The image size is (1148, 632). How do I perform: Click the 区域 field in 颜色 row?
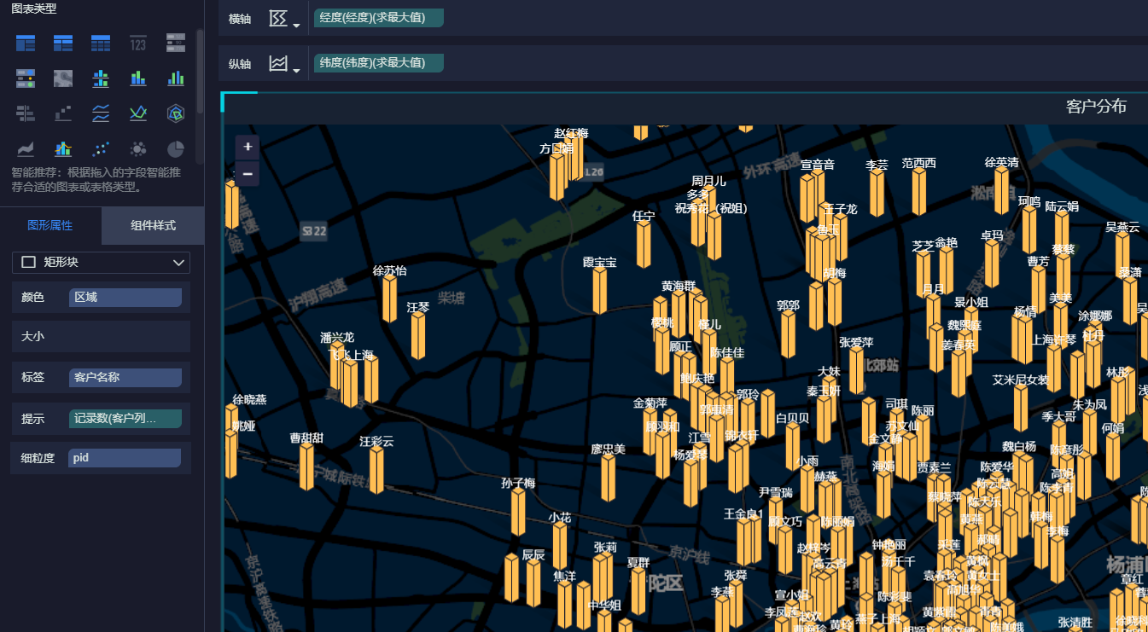125,298
